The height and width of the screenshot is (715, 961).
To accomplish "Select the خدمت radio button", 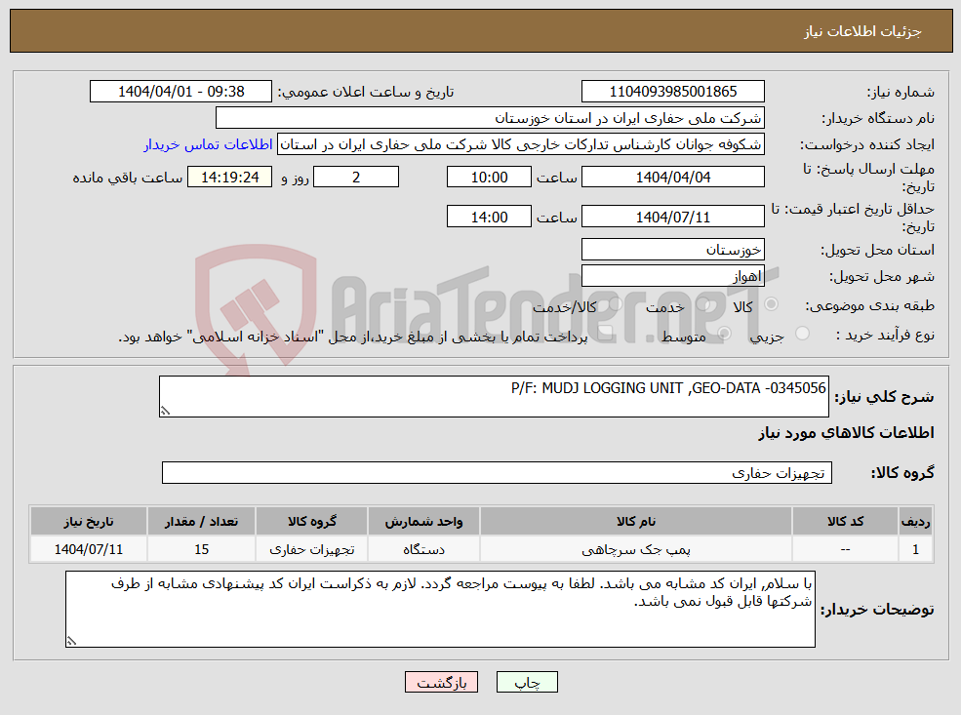I will tap(703, 304).
